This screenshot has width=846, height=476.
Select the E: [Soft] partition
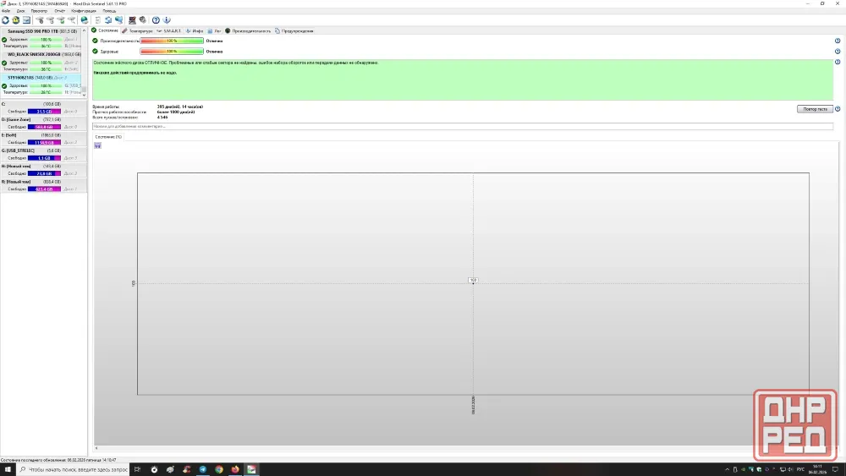click(43, 139)
